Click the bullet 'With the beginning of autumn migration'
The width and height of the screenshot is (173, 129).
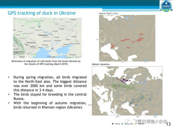point(50,103)
